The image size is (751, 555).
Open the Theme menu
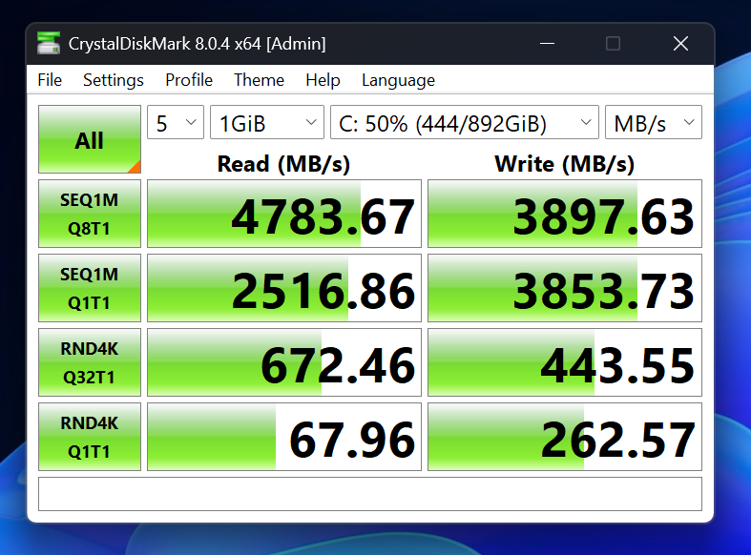click(260, 80)
